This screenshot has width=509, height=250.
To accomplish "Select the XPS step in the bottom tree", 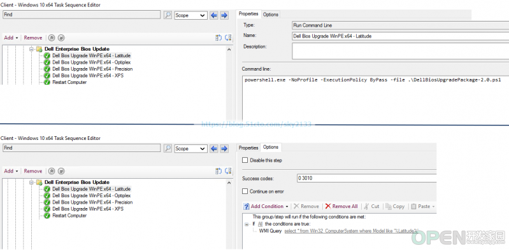I will pos(88,209).
